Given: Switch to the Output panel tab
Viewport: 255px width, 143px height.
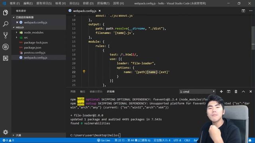Looking at the screenshot, I should click(82, 92).
